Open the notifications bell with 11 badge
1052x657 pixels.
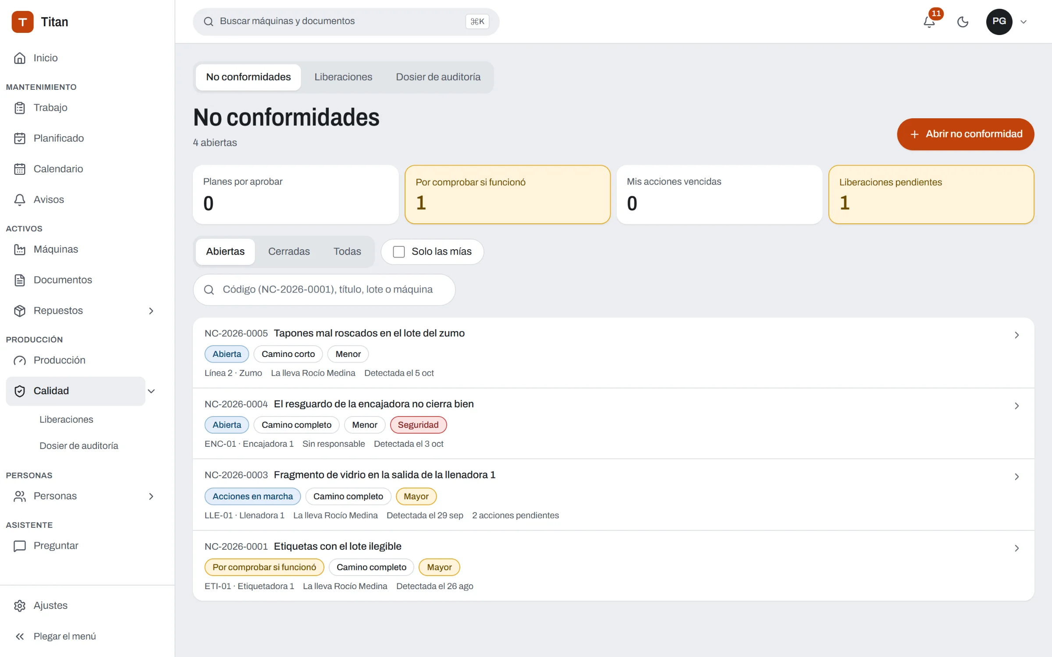(x=929, y=21)
